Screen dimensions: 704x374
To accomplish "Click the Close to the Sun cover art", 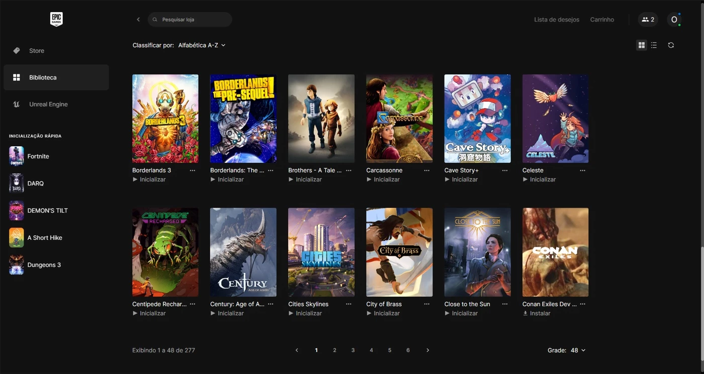I will click(477, 252).
